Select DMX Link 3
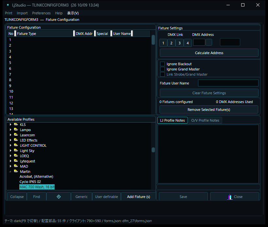This screenshot has width=268, height=227. [x=179, y=43]
